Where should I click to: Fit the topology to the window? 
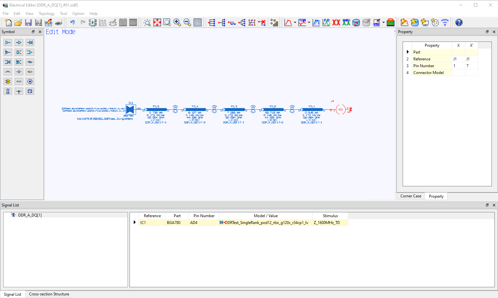coord(157,22)
